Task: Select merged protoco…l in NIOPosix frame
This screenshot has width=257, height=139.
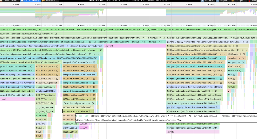Action: tap(17, 87)
